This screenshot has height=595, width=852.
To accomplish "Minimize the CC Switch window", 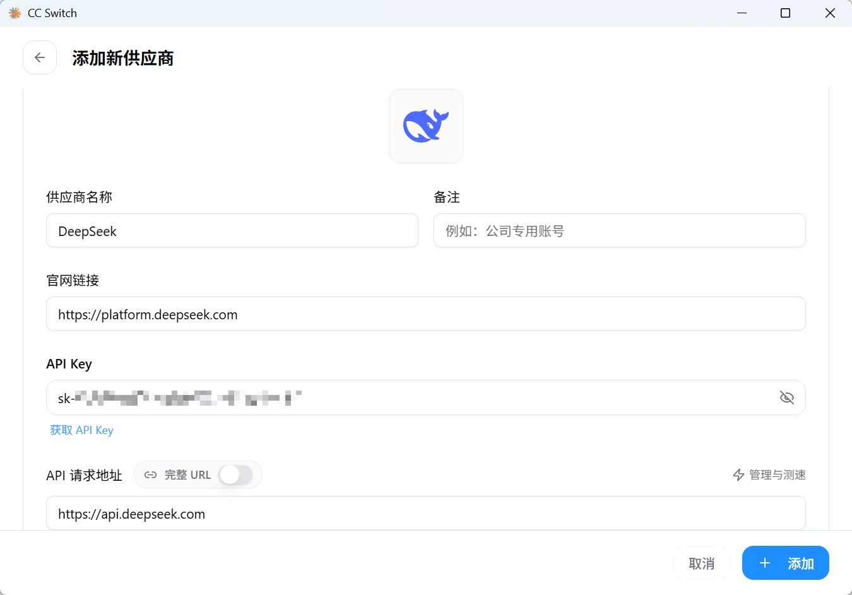I will pos(742,13).
